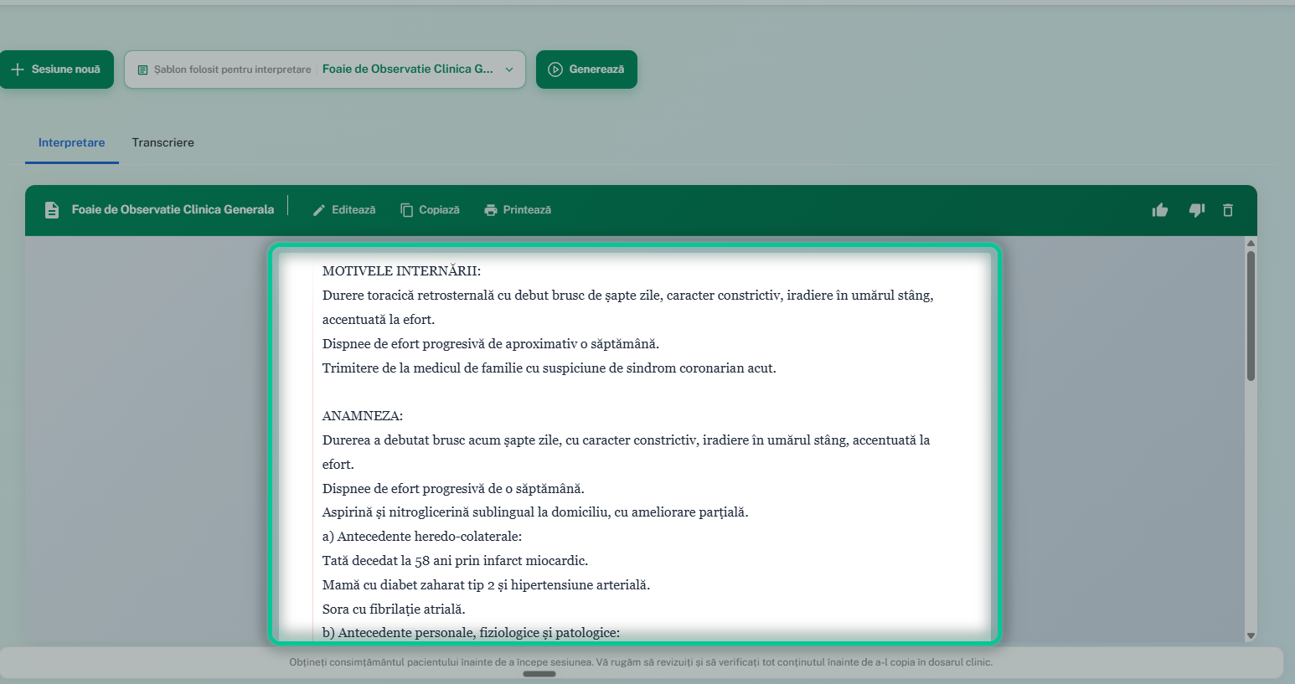Screen dimensions: 1295x684
Task: Click the vertical scrollbar thumb
Action: [x=1251, y=316]
